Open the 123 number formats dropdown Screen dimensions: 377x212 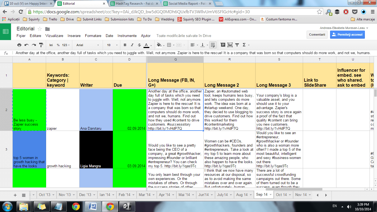point(66,45)
